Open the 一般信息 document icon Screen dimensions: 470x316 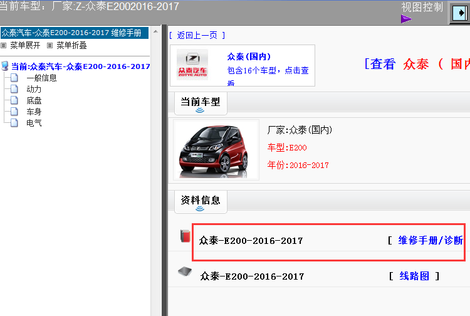(x=14, y=78)
